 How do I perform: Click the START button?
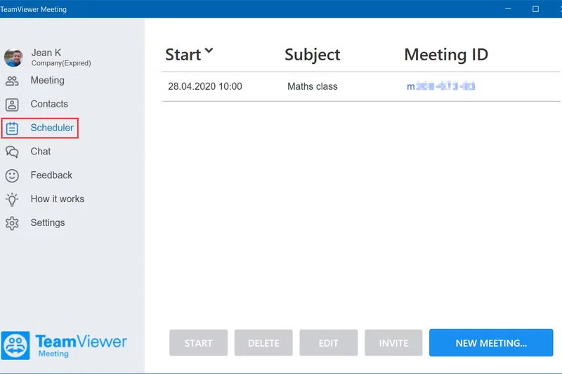199,343
